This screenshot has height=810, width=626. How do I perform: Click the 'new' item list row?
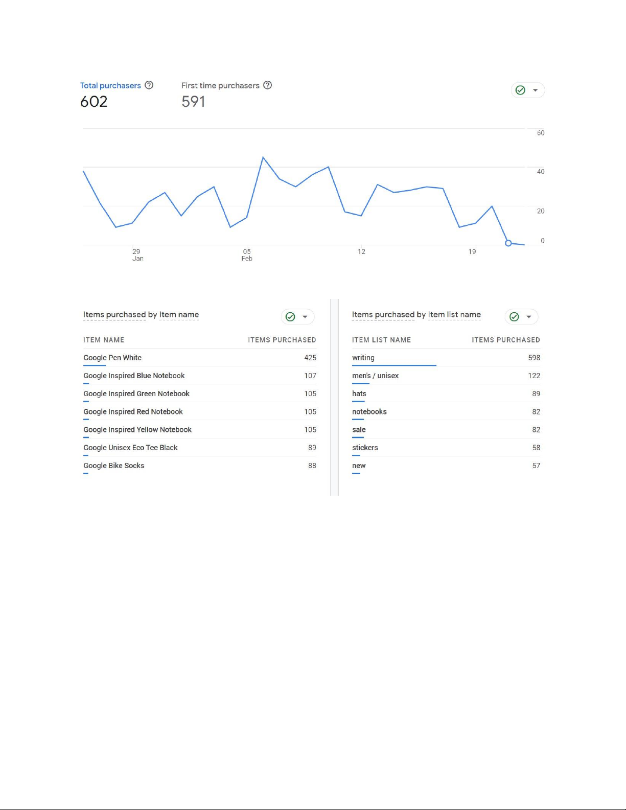(446, 466)
